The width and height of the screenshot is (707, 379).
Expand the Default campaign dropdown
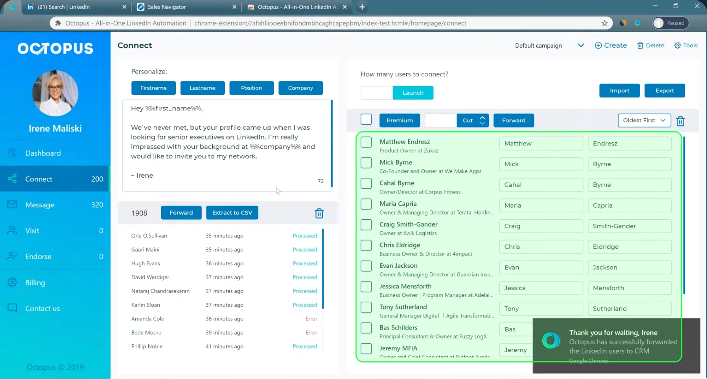[x=581, y=45]
